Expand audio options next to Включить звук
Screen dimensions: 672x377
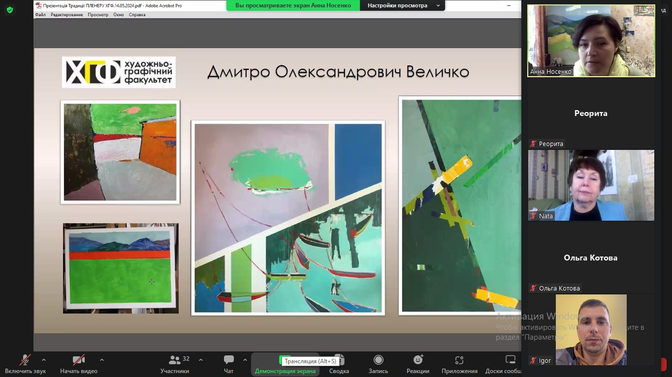[44, 360]
